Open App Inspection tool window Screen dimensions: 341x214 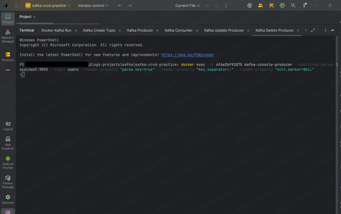coord(8,143)
